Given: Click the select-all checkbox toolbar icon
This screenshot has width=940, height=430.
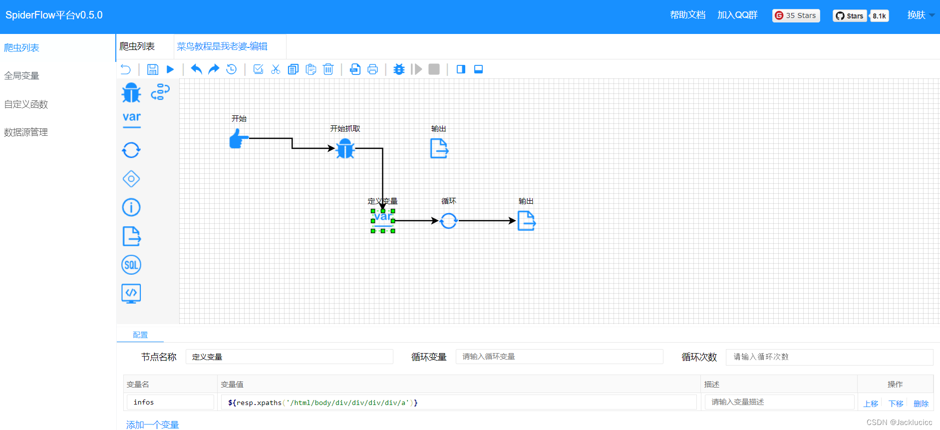Looking at the screenshot, I should 258,69.
